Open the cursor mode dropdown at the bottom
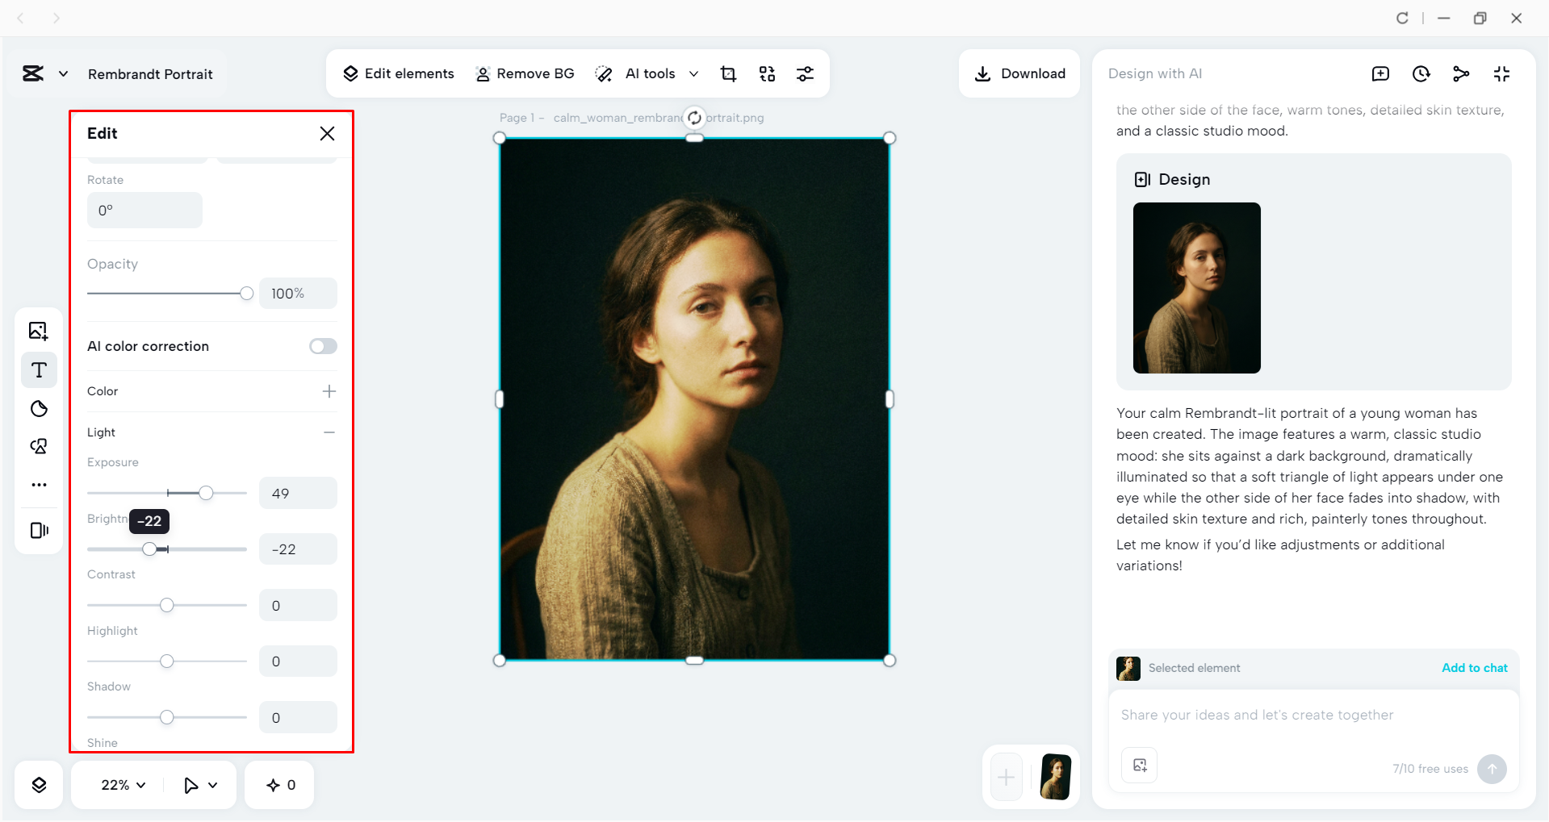The image size is (1549, 822). 199,784
